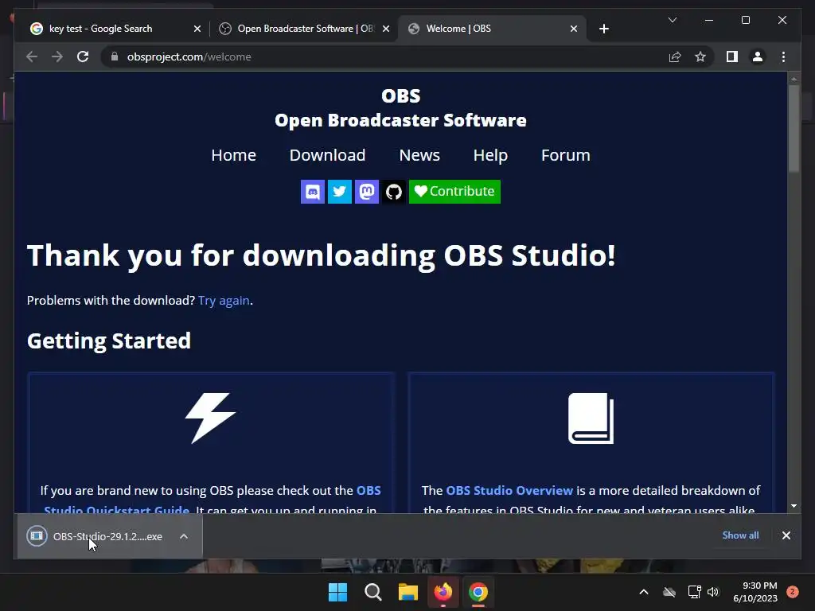Click the green Contribute button

454,192
